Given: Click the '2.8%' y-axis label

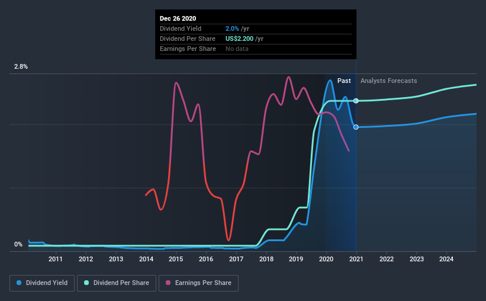Looking at the screenshot, I should pos(21,66).
